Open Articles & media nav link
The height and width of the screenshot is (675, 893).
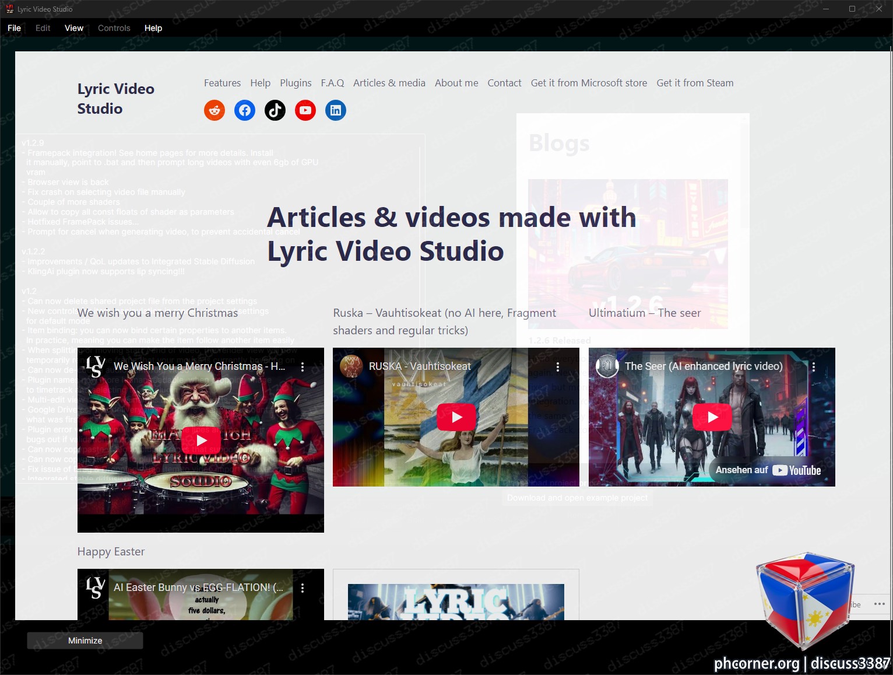[389, 83]
